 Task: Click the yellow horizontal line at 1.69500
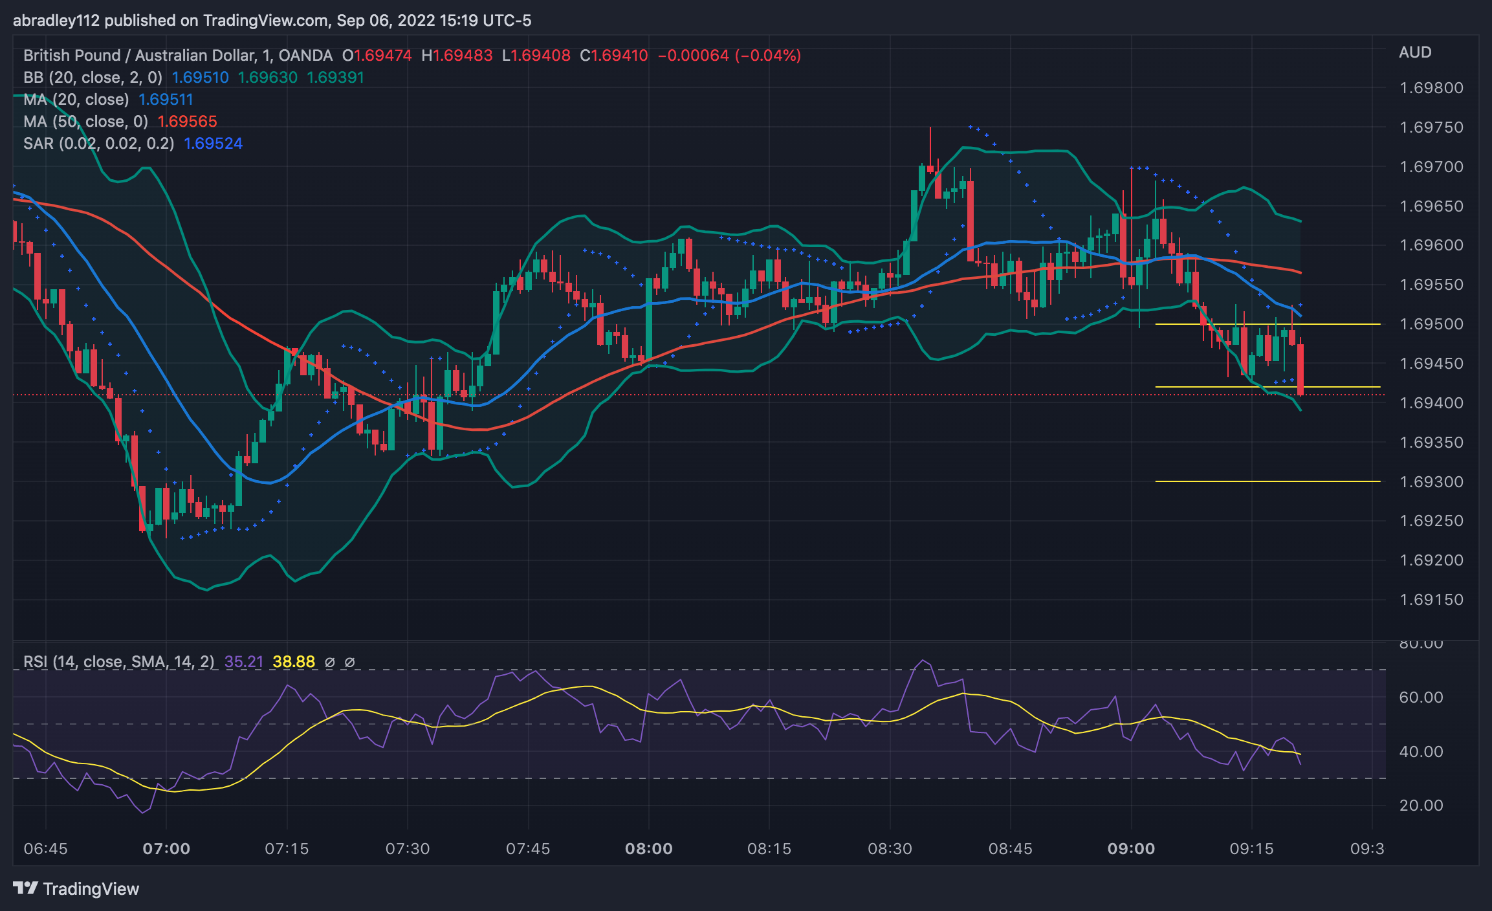pos(1268,324)
